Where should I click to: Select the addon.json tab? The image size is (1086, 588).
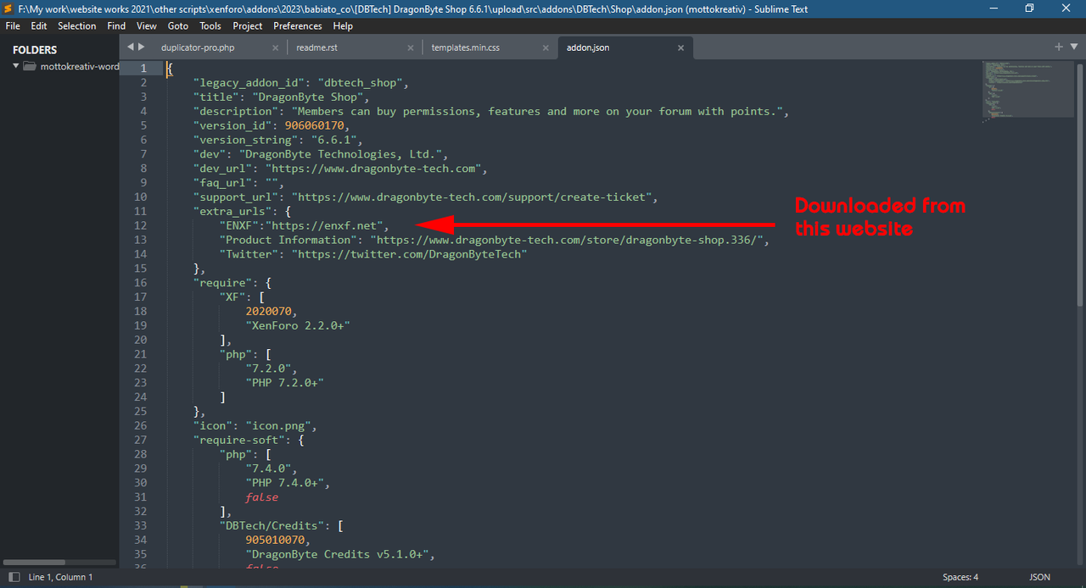[x=624, y=47]
